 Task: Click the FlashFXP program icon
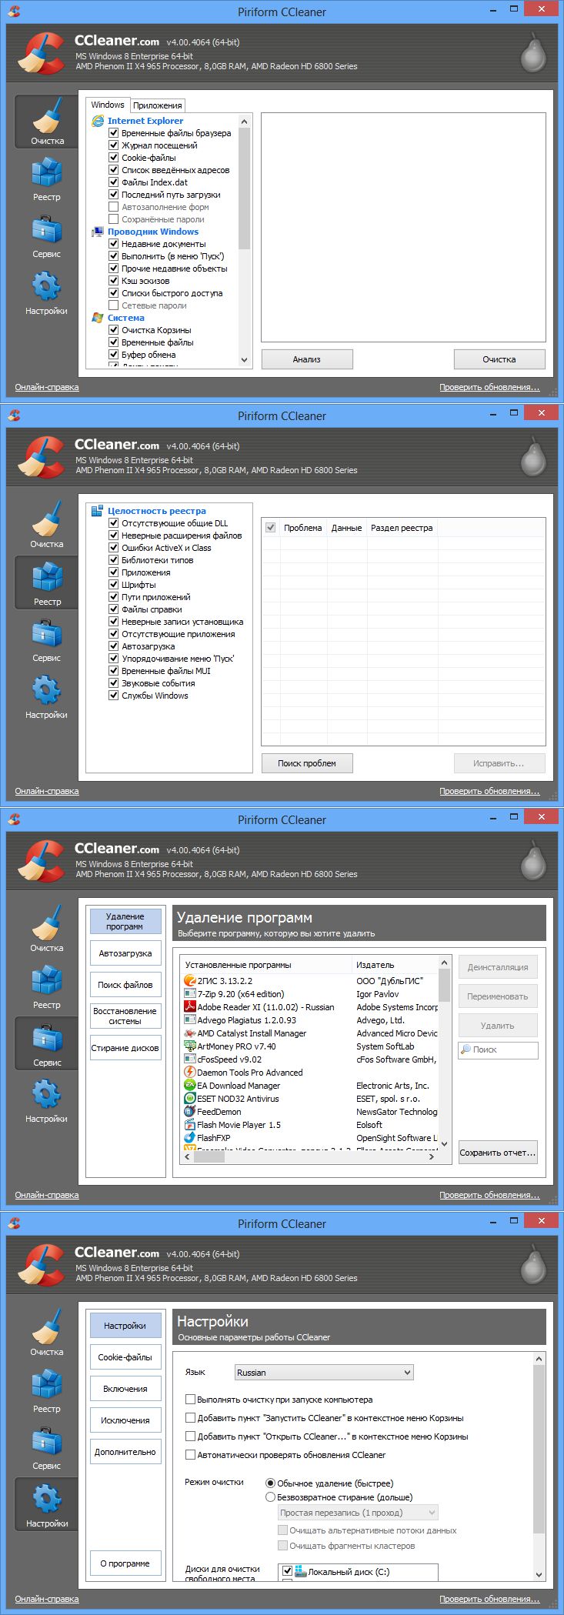pyautogui.click(x=190, y=1138)
